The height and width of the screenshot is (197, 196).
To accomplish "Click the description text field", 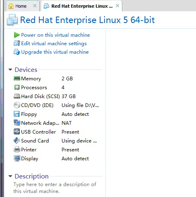I will (55, 188).
